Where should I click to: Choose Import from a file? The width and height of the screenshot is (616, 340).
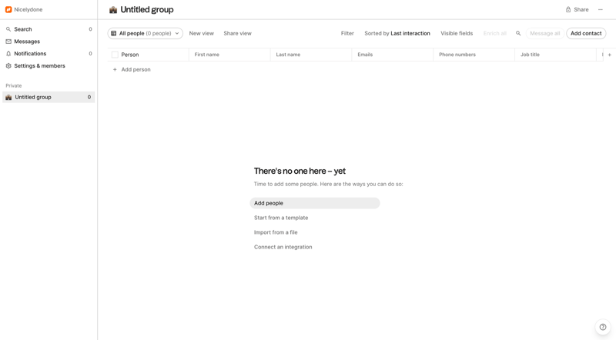276,232
